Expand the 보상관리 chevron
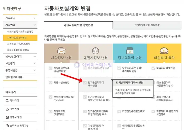Screen dimensions: 184x130 coord(35,63)
